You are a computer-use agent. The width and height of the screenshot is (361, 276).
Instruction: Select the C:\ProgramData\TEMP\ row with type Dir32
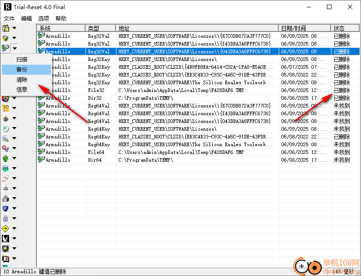pos(198,98)
